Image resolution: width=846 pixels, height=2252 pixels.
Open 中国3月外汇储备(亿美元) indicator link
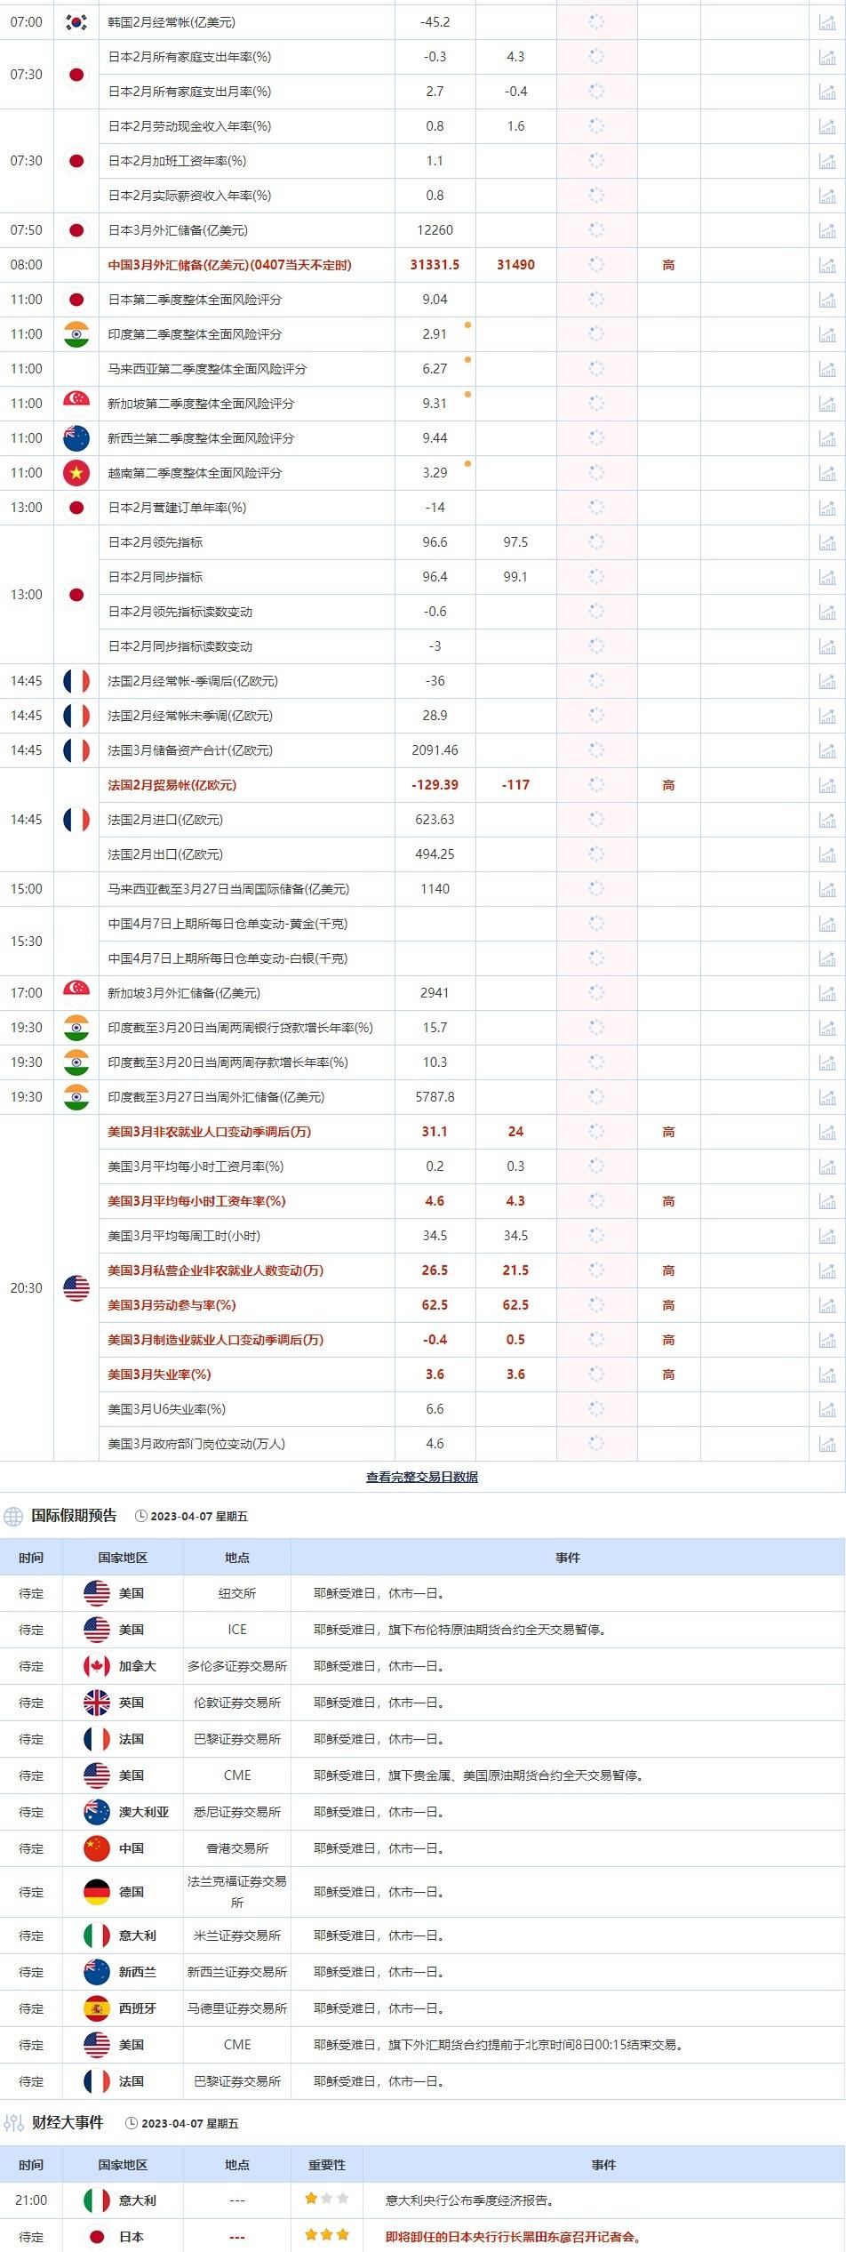coord(229,265)
